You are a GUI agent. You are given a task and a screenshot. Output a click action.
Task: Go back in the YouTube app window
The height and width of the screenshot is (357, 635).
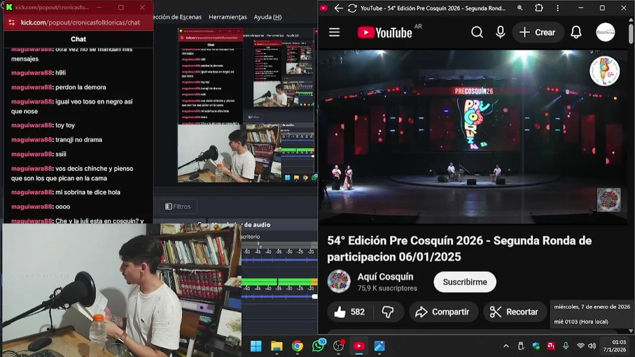[338, 8]
